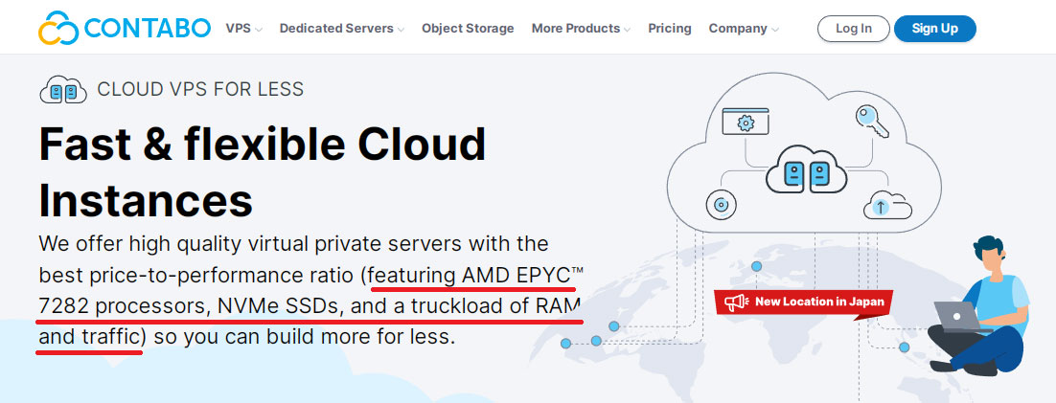This screenshot has width=1056, height=403.
Task: Click the person with laptop illustration
Action: click(979, 306)
